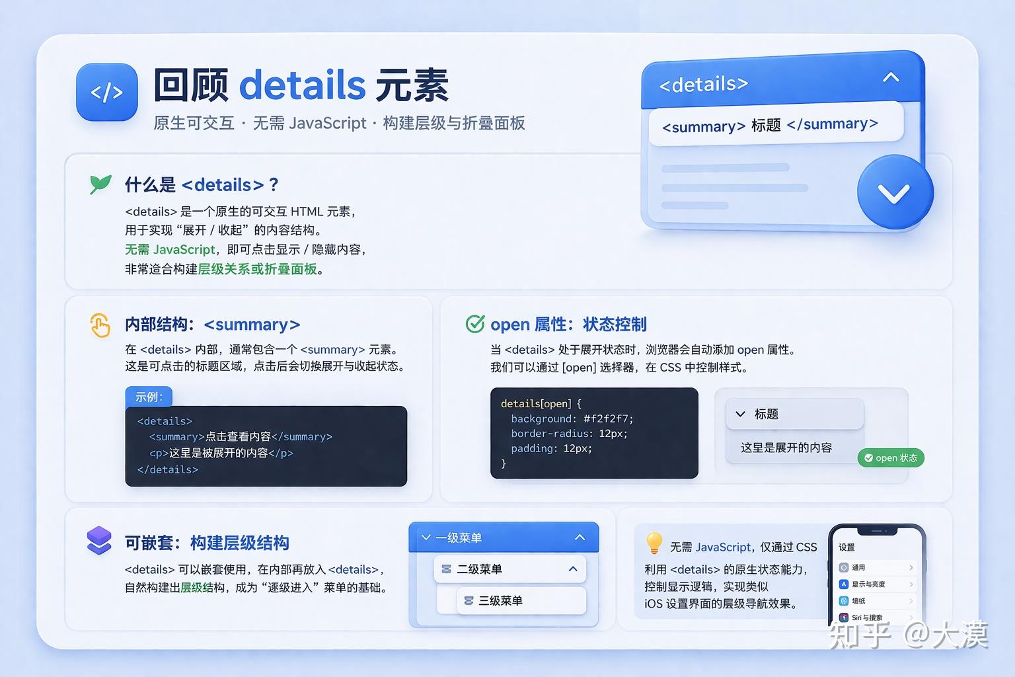Viewport: 1015px width, 677px height.
Task: Collapse the <details> diagram using its chevron-up
Action: [891, 77]
